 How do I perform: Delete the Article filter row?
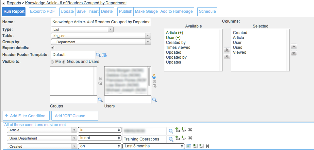pyautogui.click(x=190, y=130)
